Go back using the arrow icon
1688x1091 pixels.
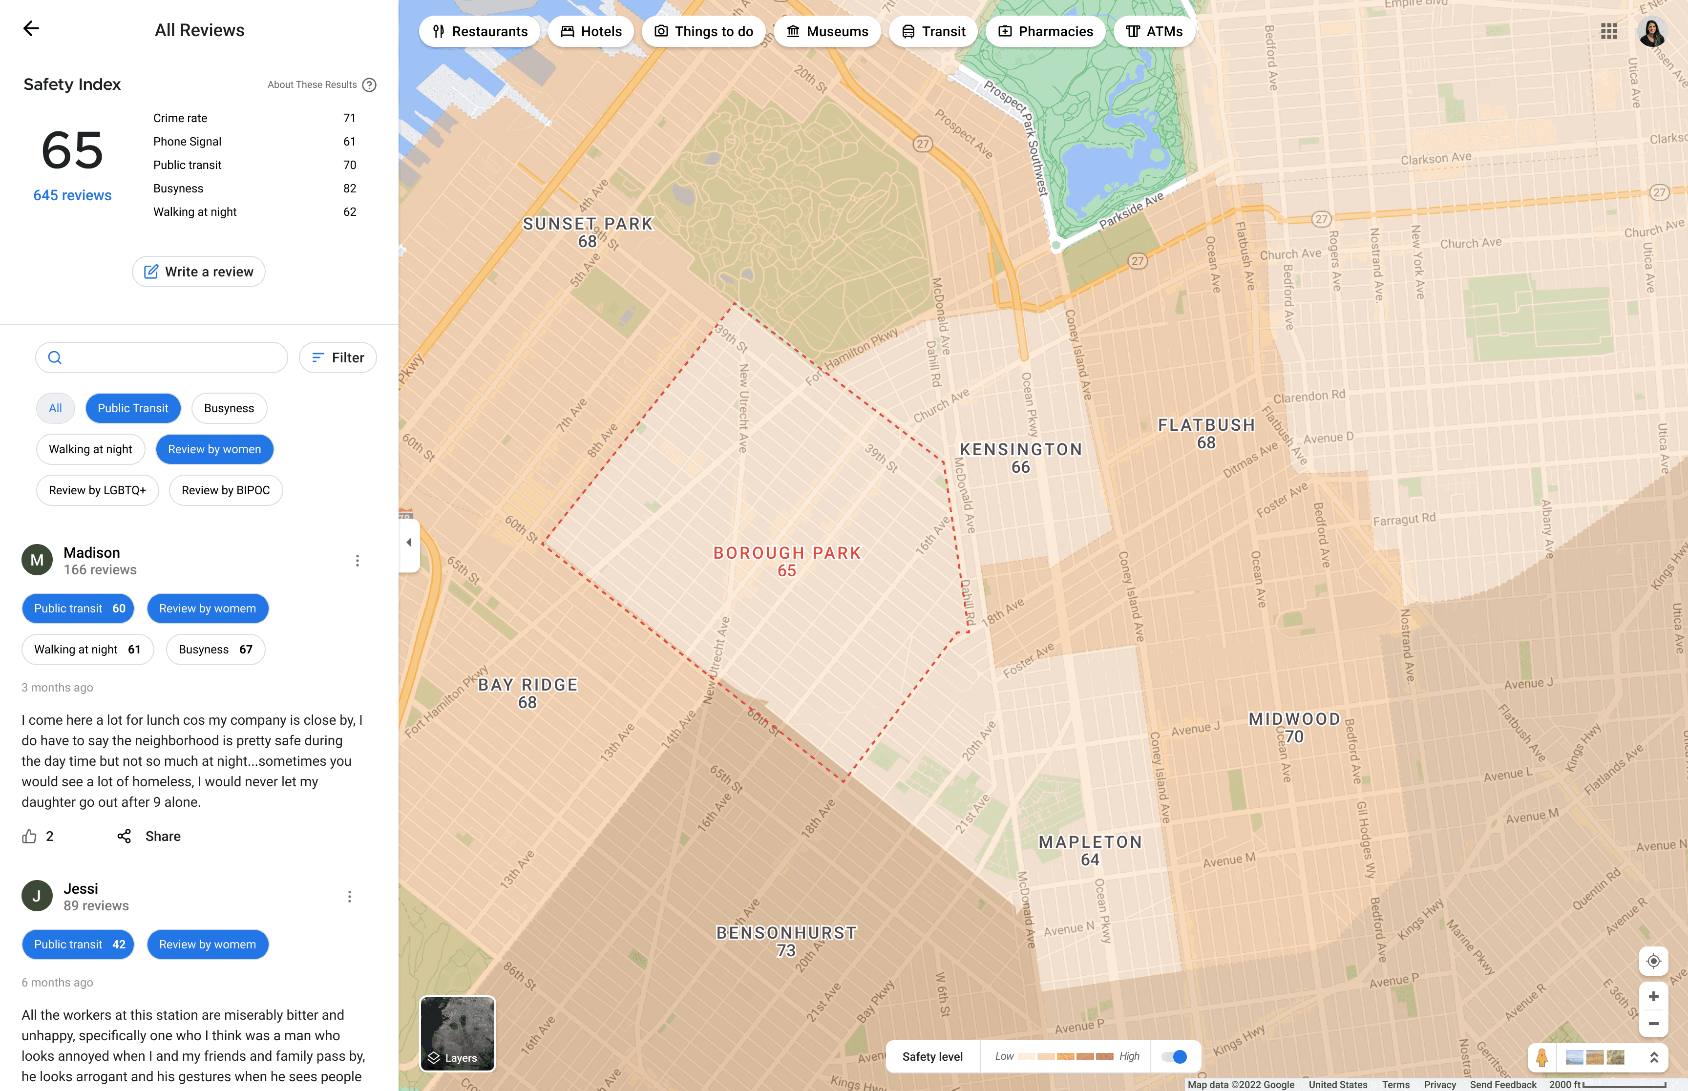coord(31,29)
